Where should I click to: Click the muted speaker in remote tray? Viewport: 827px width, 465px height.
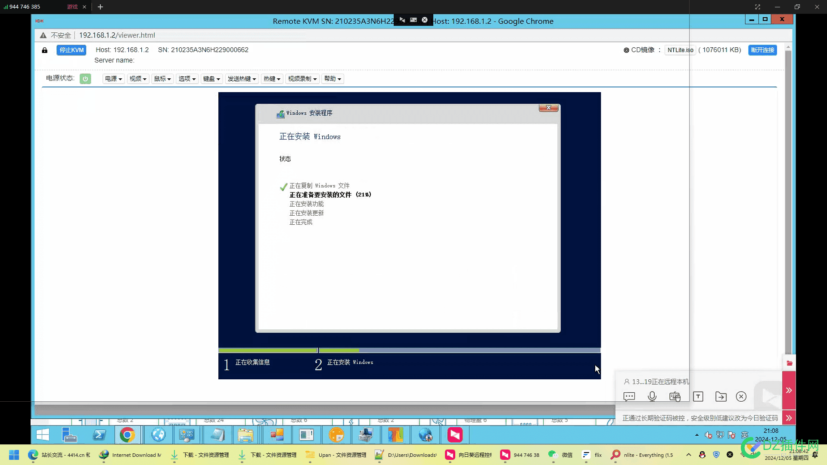click(709, 435)
